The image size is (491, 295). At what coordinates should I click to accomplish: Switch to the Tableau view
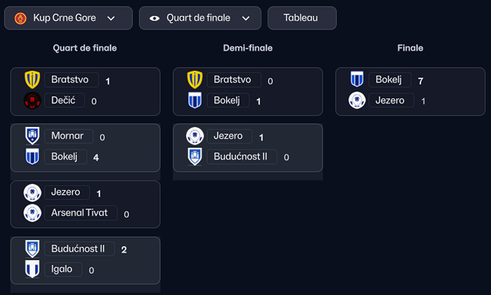pos(302,18)
